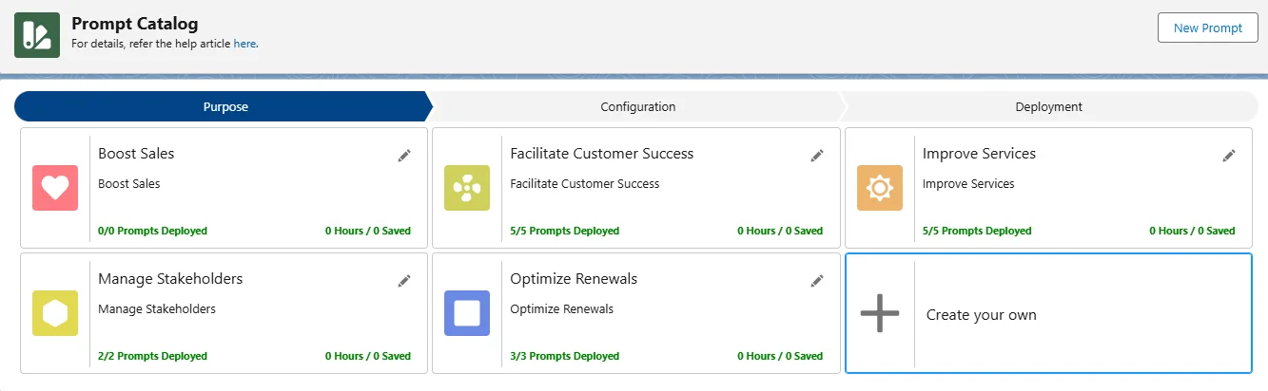
Task: Click the Prompt Catalog app logo icon
Action: pyautogui.click(x=37, y=35)
